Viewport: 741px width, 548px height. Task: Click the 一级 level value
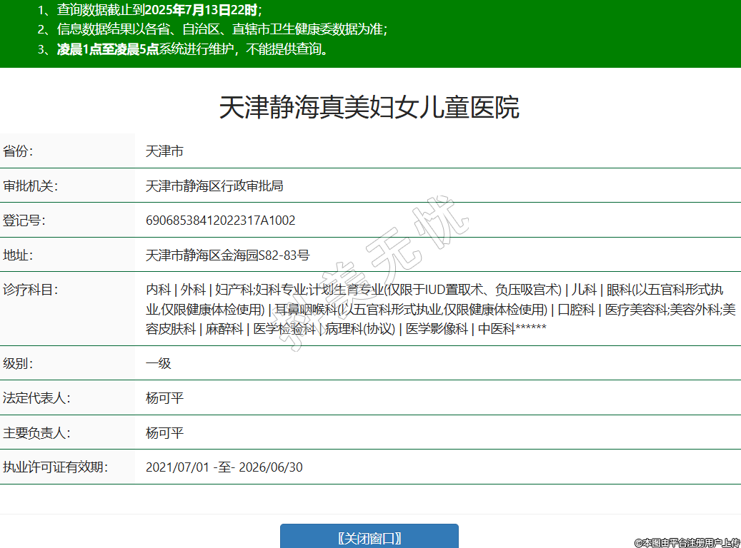click(x=159, y=363)
